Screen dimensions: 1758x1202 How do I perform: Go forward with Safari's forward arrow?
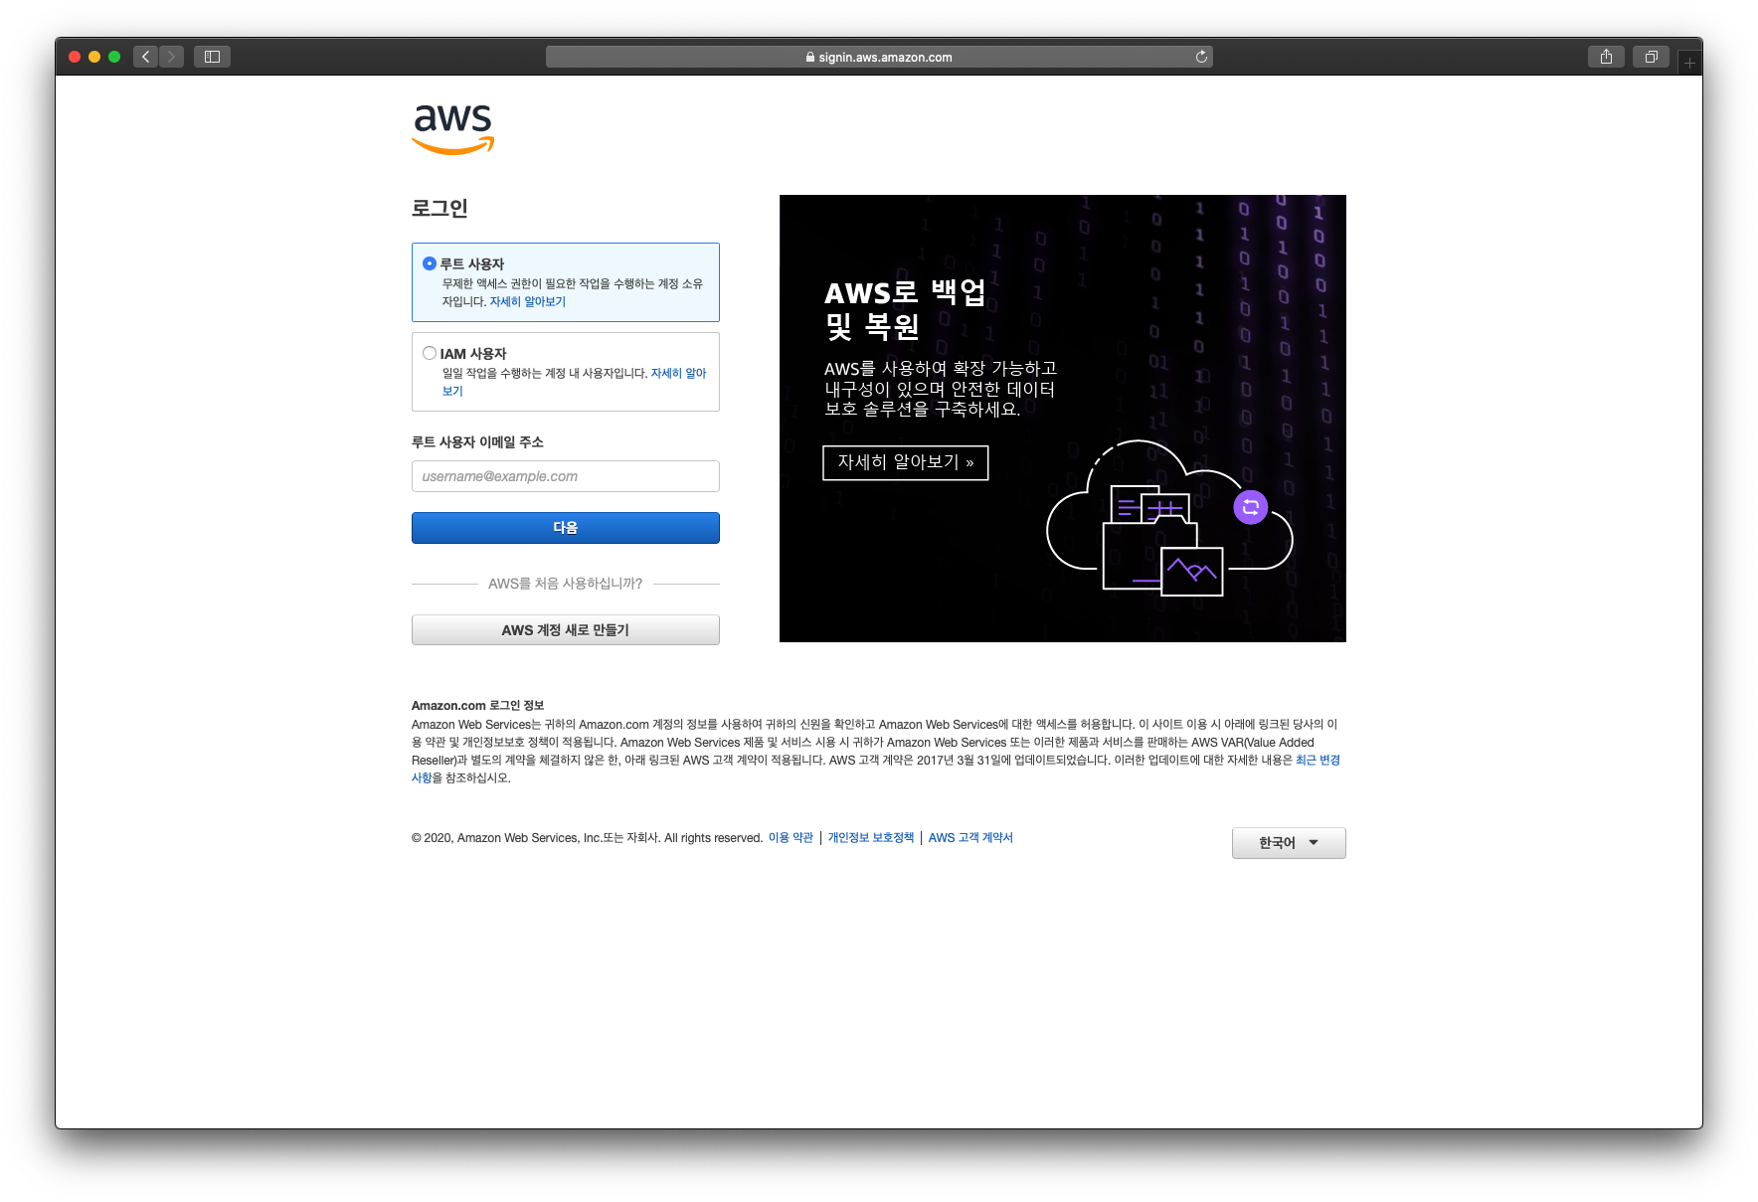tap(171, 57)
